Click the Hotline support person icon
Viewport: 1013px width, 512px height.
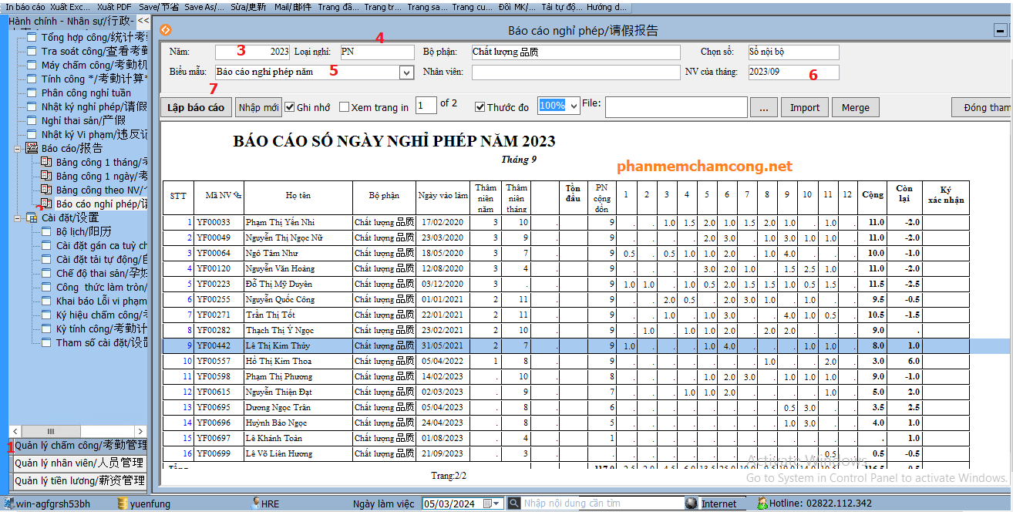point(762,504)
